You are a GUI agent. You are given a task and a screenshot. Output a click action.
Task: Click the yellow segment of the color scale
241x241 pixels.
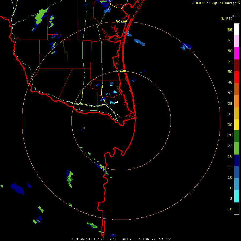(236, 125)
